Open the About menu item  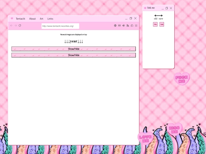[32, 19]
